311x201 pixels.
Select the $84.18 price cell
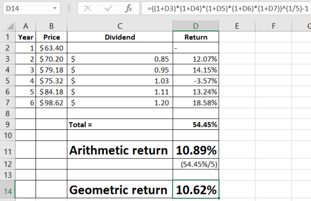click(51, 92)
